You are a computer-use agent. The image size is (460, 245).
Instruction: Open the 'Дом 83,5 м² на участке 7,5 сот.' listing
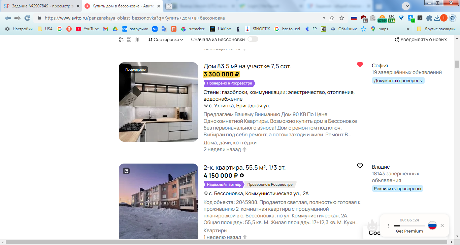point(248,66)
